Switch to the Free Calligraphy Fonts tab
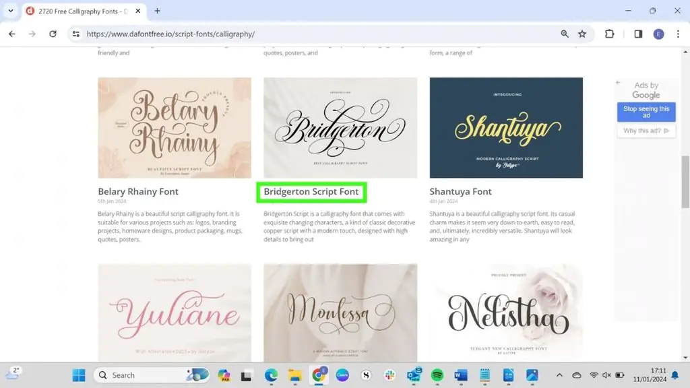 (81, 11)
